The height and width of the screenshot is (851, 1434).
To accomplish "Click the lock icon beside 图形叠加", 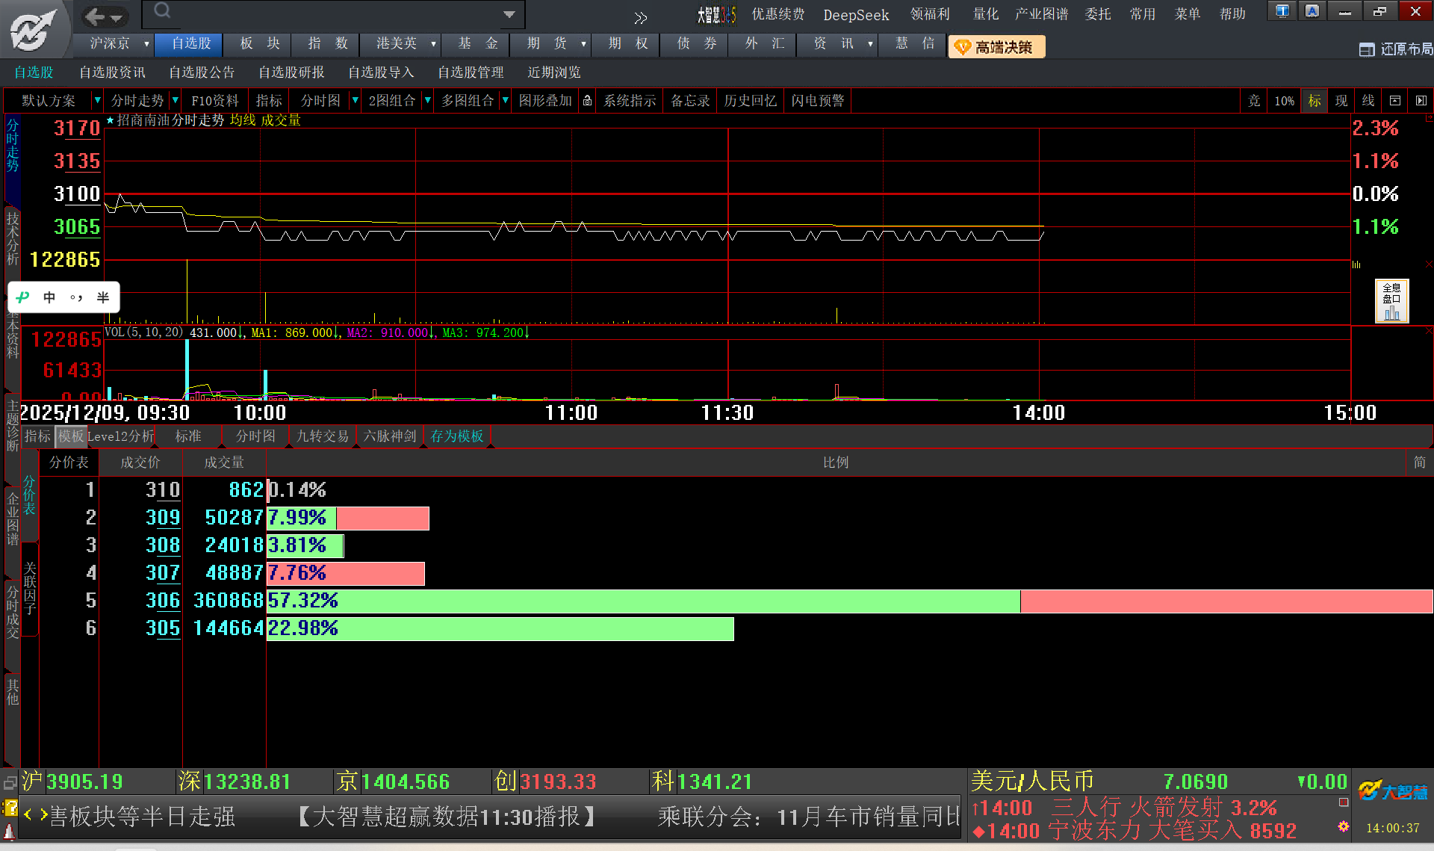I will (x=588, y=101).
